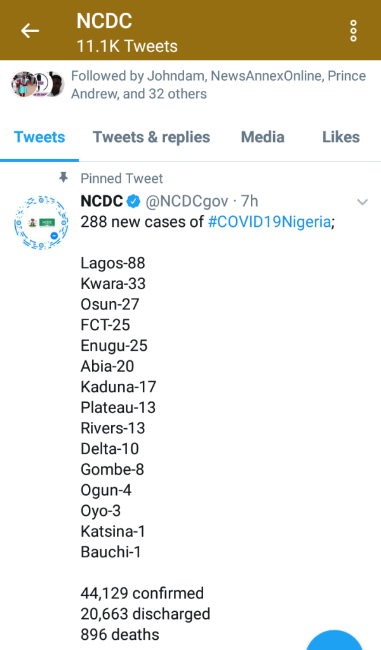Tap the 11.1K Tweets count in header
This screenshot has height=650, width=381.
[127, 46]
